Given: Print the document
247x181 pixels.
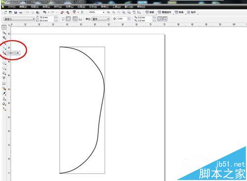Looking at the screenshot, I should click(x=21, y=12).
